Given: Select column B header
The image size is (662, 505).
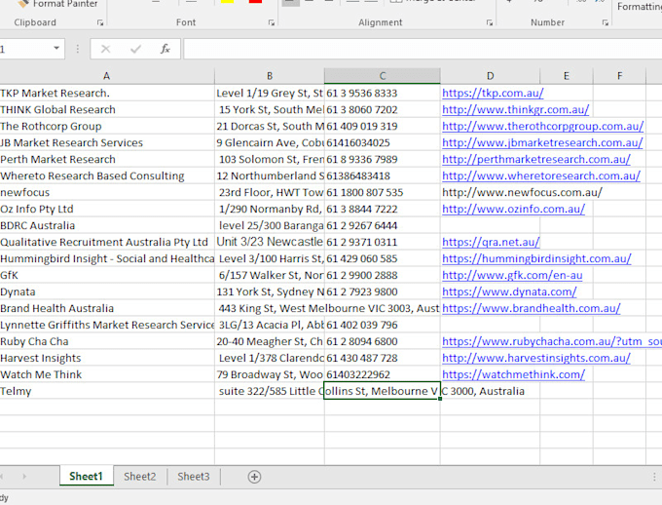Looking at the screenshot, I should [x=270, y=76].
